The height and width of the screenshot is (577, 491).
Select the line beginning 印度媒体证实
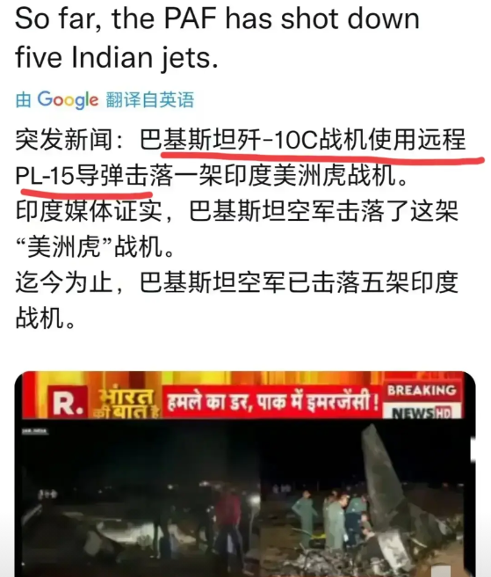pyautogui.click(x=236, y=211)
